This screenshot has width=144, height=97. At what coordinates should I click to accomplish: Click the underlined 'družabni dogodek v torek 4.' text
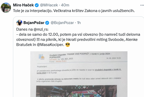pos(108,69)
